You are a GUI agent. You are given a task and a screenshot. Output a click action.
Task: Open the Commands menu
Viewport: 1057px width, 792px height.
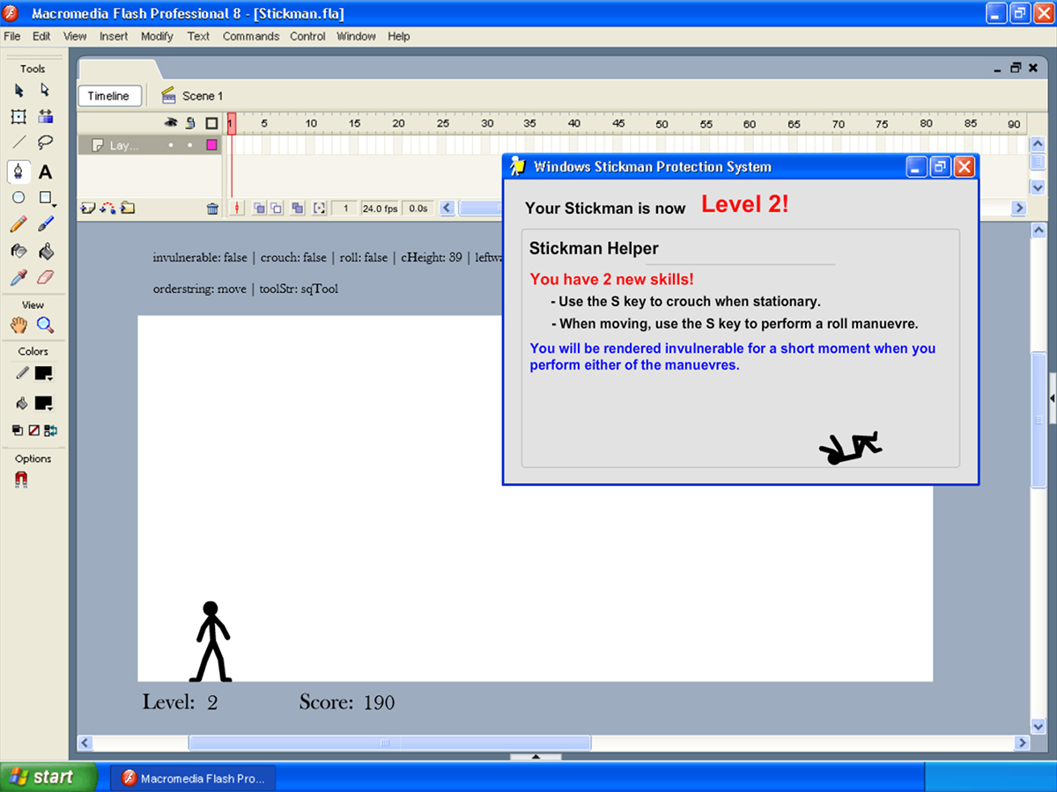tap(251, 36)
